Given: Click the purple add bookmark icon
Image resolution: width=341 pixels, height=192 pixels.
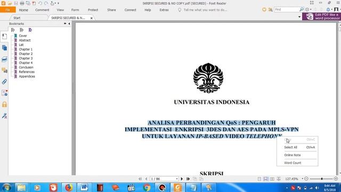Looking at the screenshot, I should point(30,30).
